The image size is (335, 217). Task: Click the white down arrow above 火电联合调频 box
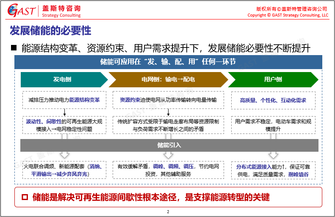(x=64, y=155)
